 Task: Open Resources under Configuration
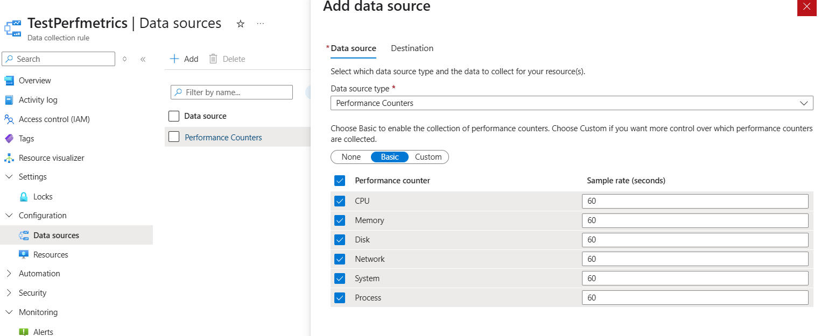(51, 255)
